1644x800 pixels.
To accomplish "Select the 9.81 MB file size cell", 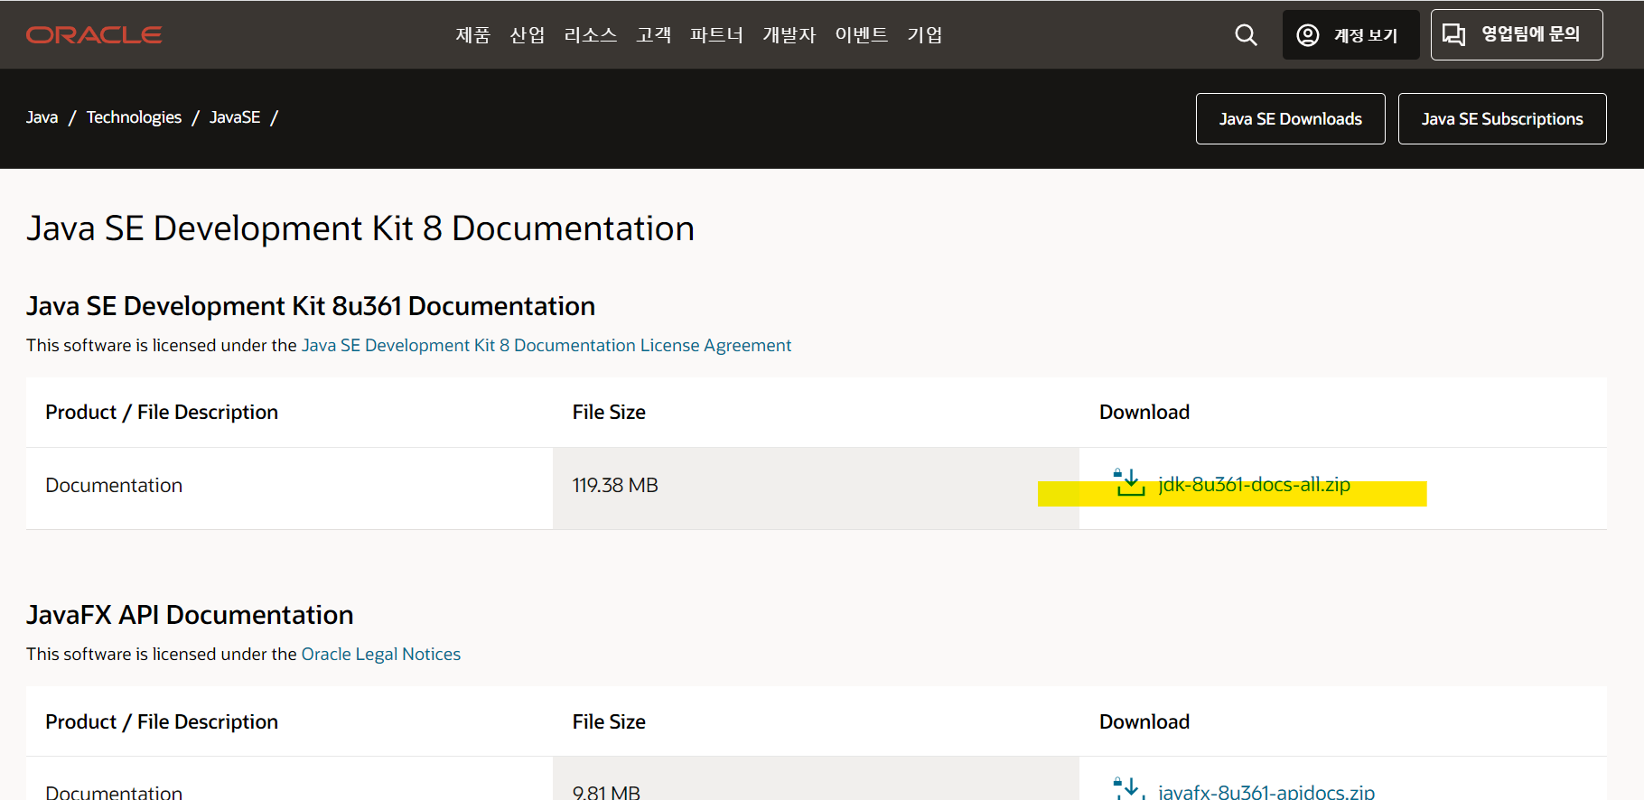I will pyautogui.click(x=816, y=778).
